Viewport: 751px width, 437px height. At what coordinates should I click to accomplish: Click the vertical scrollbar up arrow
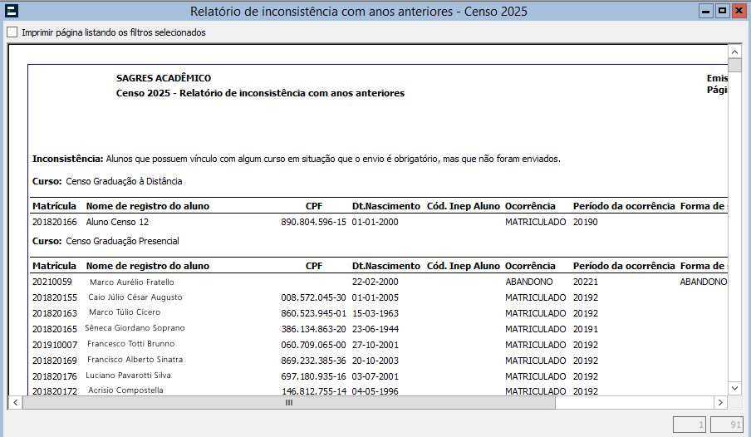click(734, 52)
